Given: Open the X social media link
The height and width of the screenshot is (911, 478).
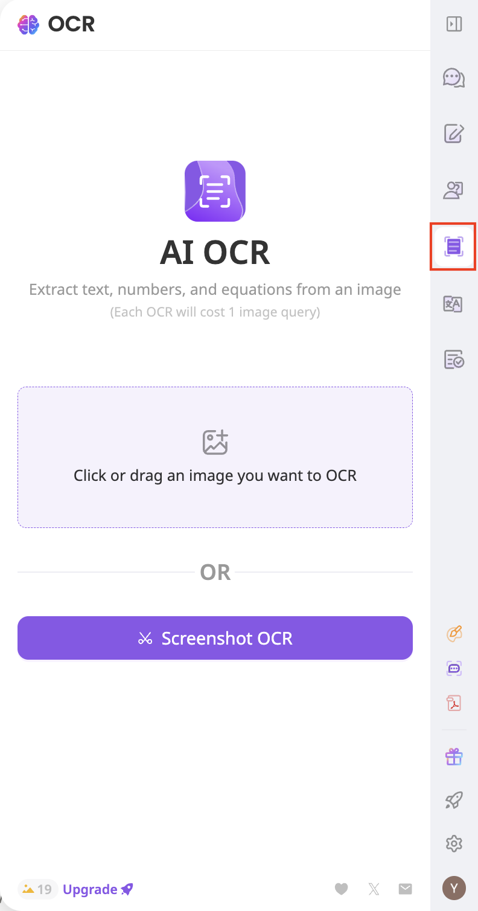Looking at the screenshot, I should [x=373, y=889].
